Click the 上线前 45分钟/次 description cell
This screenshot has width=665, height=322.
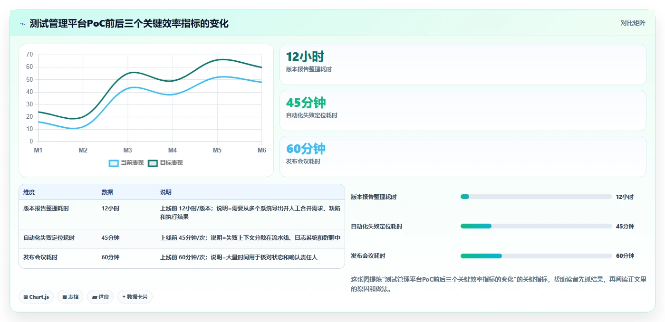[250, 238]
